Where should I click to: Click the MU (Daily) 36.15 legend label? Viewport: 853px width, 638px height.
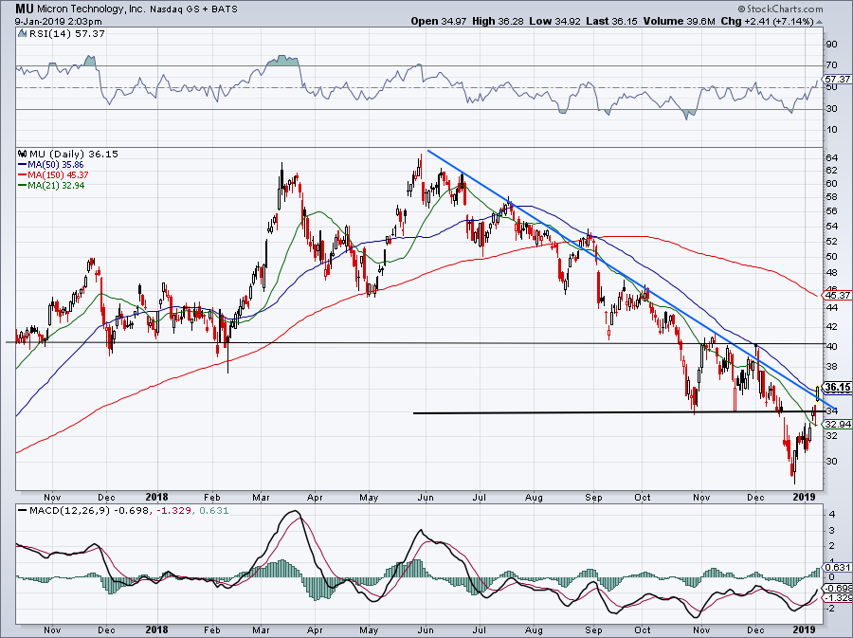click(x=73, y=154)
